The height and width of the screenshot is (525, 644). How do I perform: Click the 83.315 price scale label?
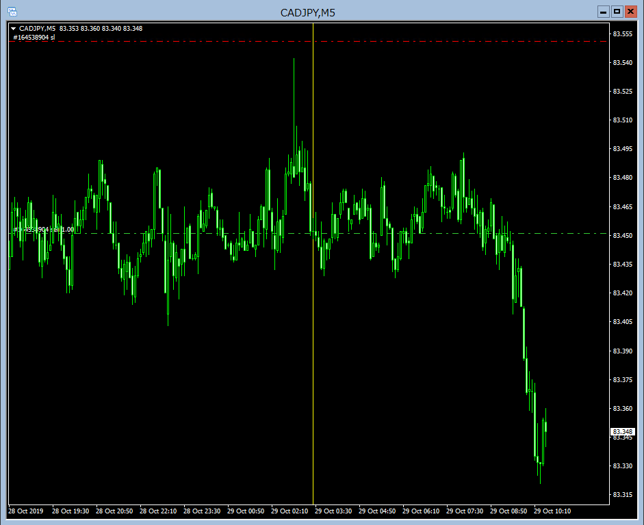click(623, 495)
